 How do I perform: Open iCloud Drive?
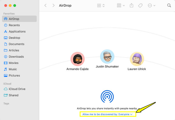(19, 89)
